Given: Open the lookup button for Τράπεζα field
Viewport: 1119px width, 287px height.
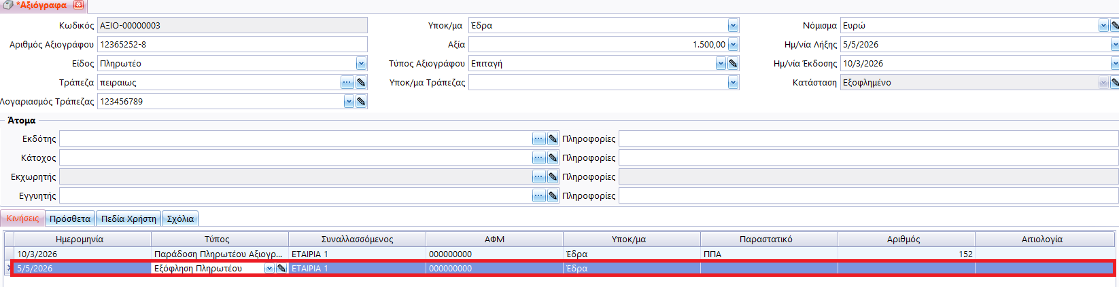Looking at the screenshot, I should [347, 83].
